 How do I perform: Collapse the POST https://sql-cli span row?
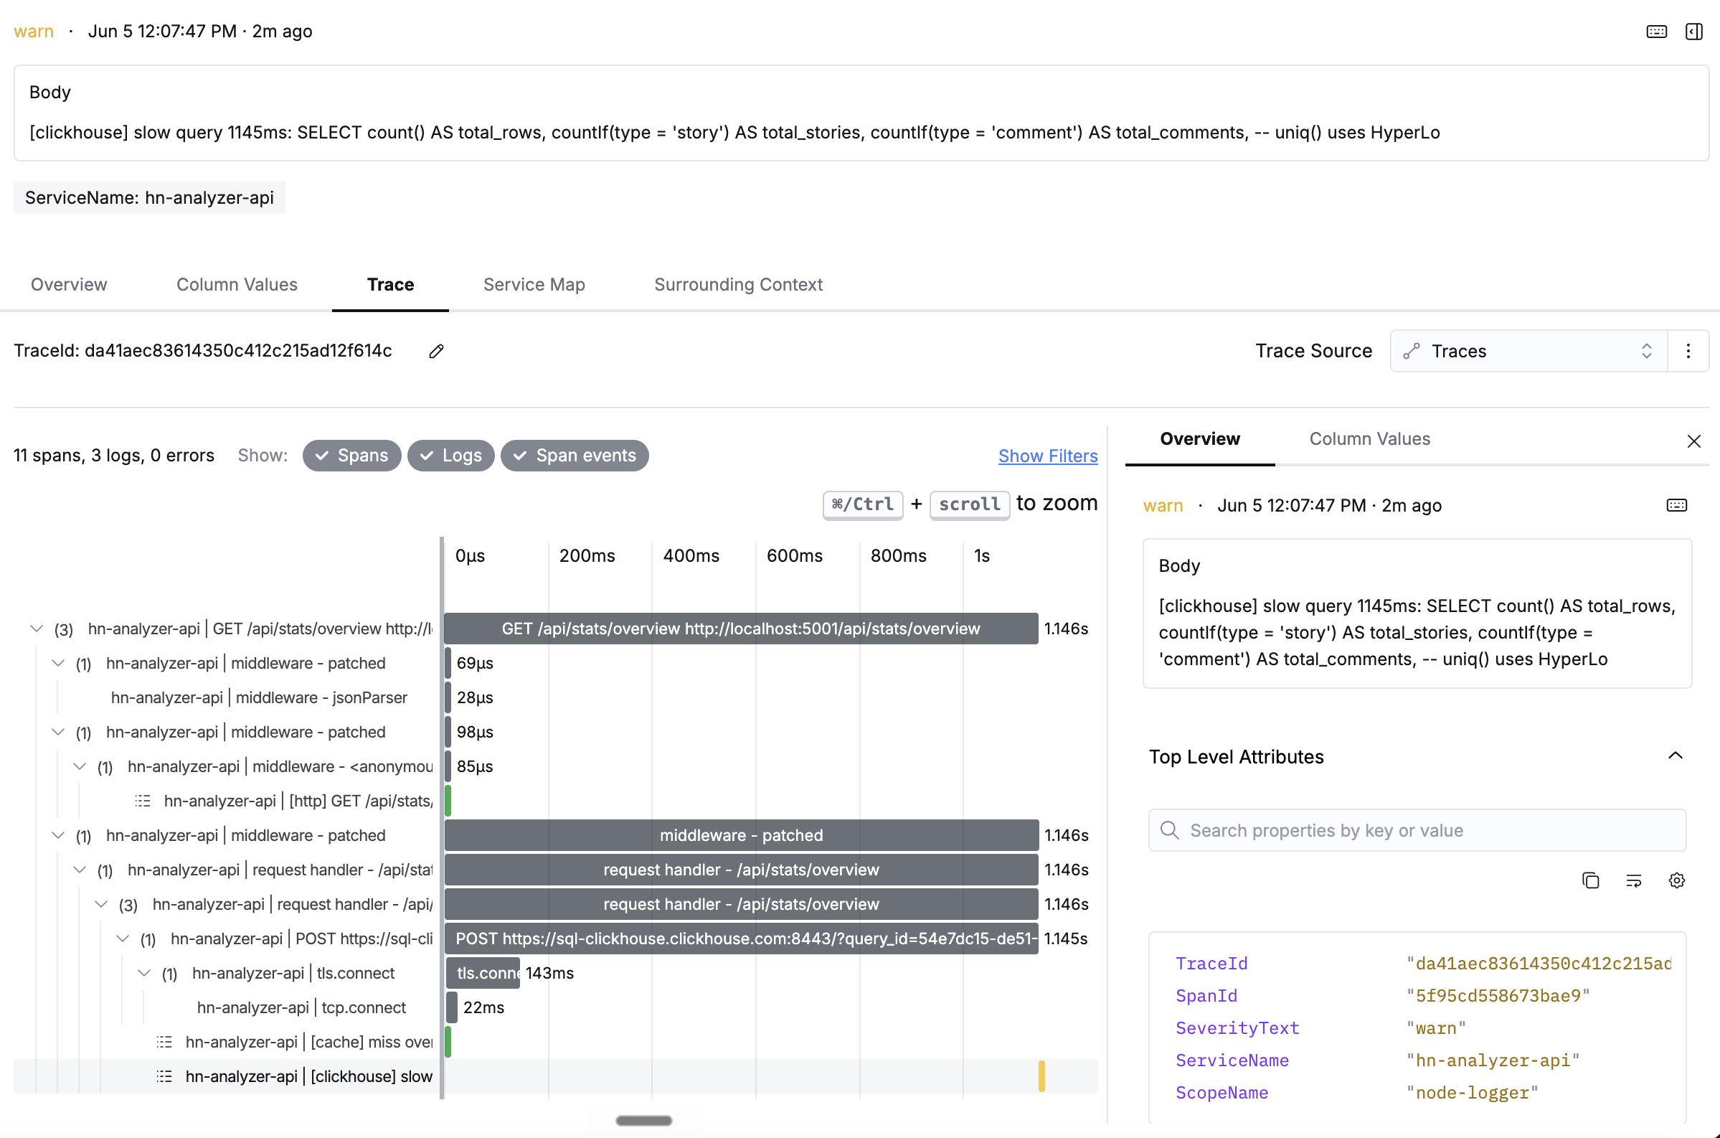[x=123, y=939]
